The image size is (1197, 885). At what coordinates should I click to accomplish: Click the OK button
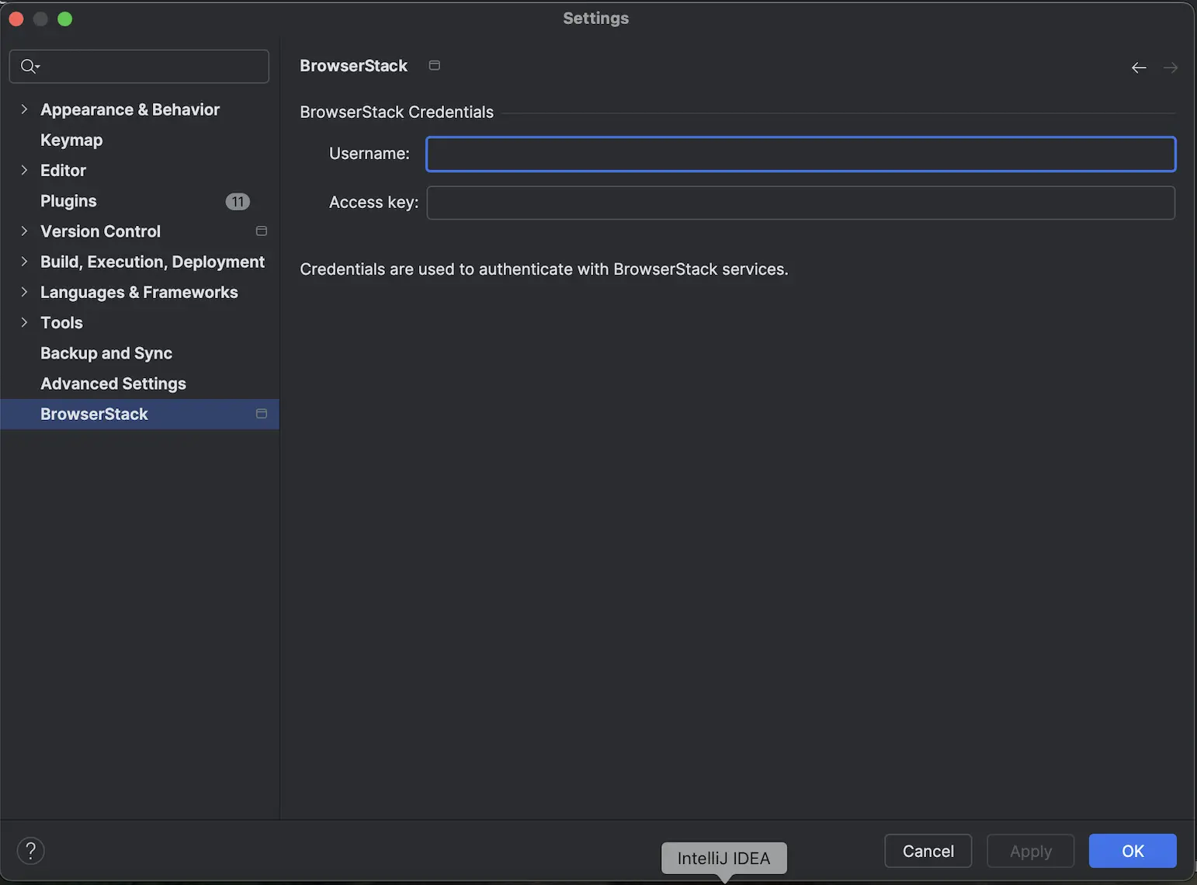point(1132,851)
